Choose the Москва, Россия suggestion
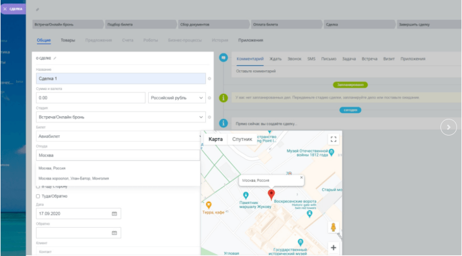Image resolution: width=462 pixels, height=256 pixels. point(52,168)
